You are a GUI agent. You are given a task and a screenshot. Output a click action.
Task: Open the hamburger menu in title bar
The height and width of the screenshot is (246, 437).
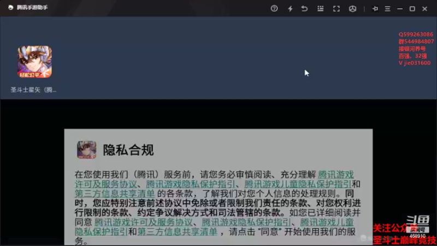click(x=387, y=9)
